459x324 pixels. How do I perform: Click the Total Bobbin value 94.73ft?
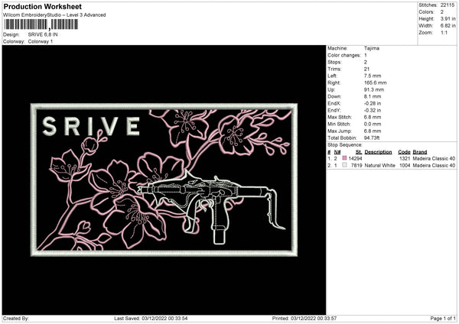point(372,138)
